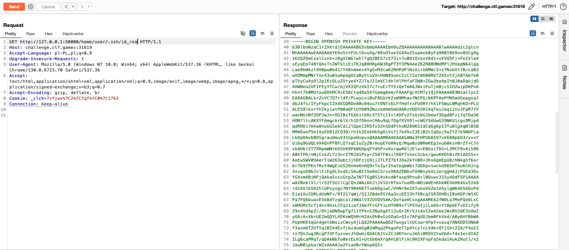This screenshot has width=569, height=250.
Task: Toggle show newline characters in Request
Action: (x=263, y=33)
